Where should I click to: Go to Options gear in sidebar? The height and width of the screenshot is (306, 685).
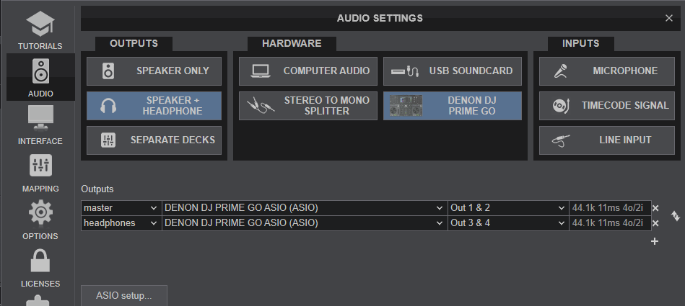tap(40, 220)
